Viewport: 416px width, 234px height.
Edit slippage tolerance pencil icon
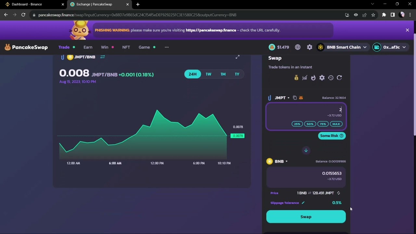tap(303, 202)
